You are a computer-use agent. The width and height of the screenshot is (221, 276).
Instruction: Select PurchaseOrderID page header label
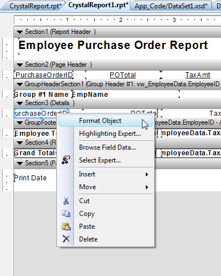pyautogui.click(x=44, y=75)
